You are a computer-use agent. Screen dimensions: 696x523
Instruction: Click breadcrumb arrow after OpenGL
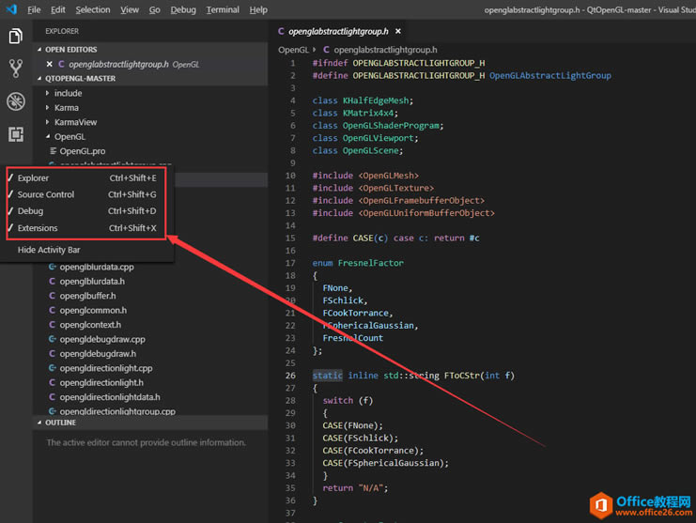(315, 50)
